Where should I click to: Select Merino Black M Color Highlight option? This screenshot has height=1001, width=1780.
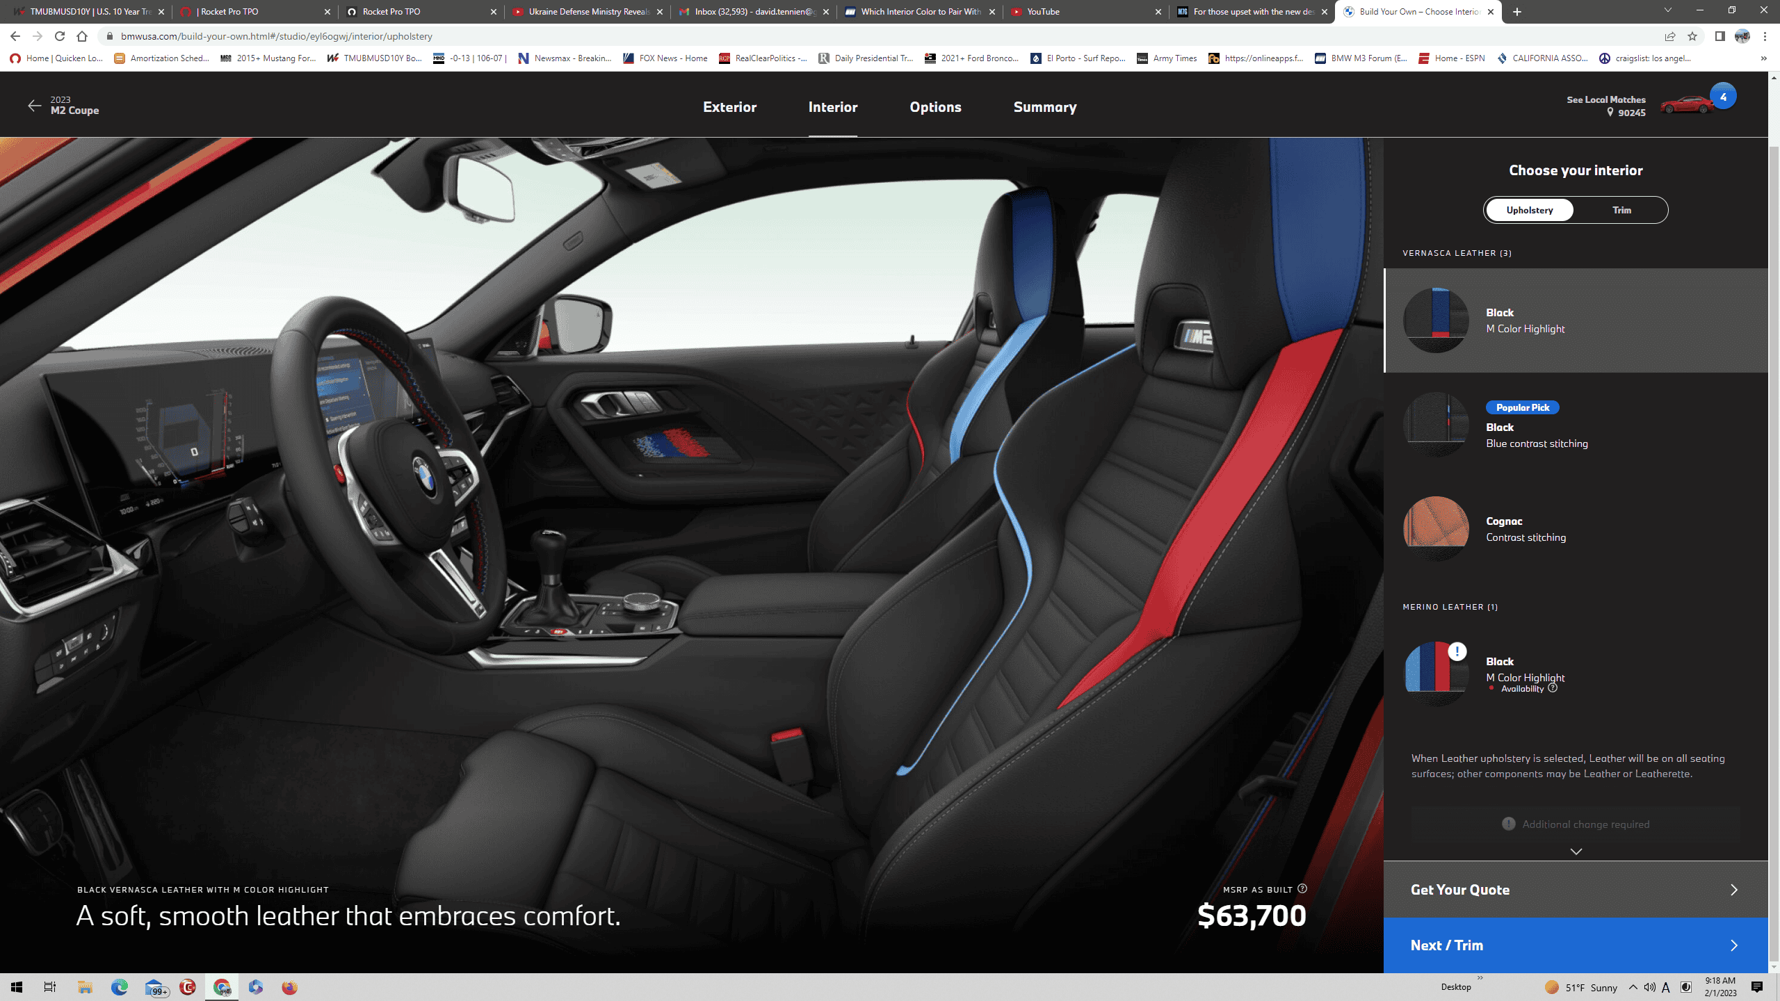pos(1576,674)
